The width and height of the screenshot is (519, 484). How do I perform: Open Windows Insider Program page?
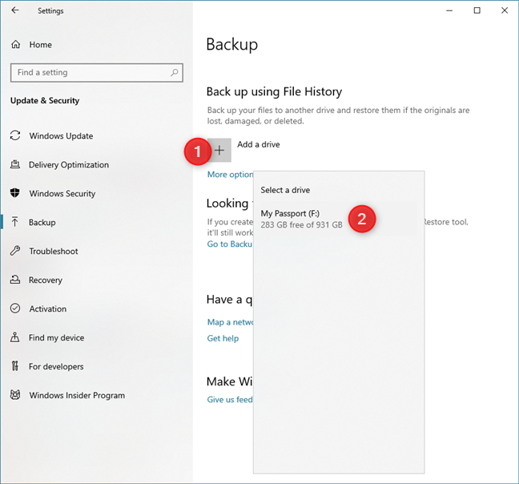coord(77,395)
